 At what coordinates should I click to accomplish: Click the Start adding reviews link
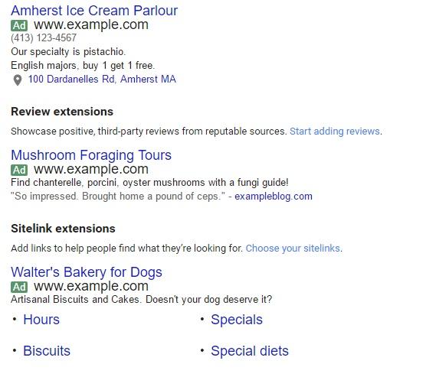click(335, 132)
